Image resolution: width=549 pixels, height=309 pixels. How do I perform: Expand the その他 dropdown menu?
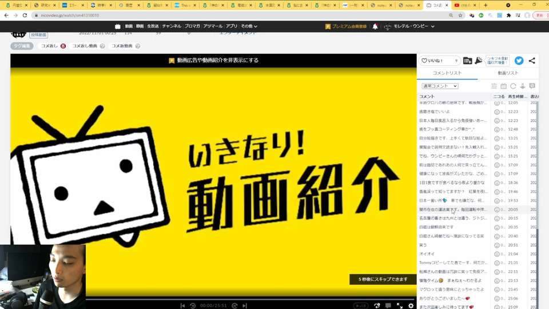(249, 26)
